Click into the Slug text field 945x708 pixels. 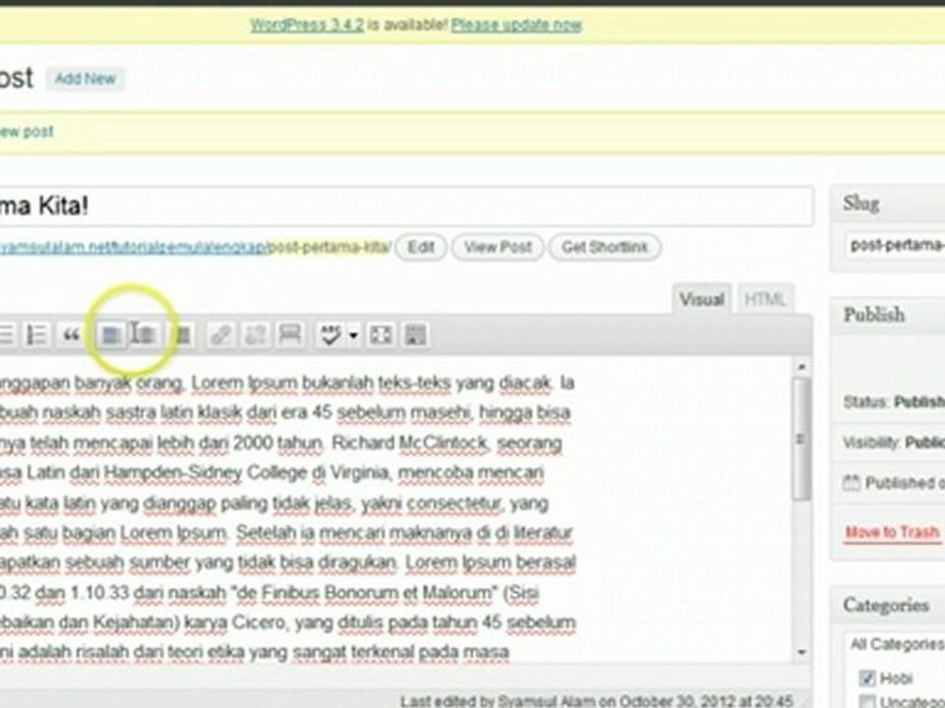(x=896, y=246)
